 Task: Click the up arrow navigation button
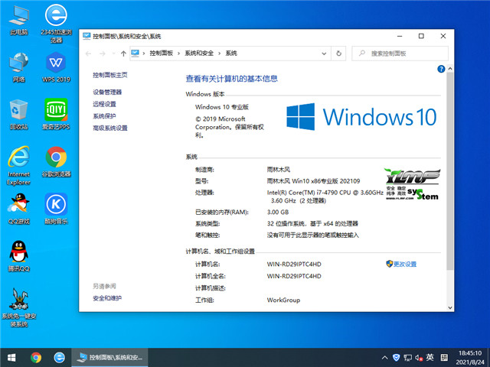[123, 54]
